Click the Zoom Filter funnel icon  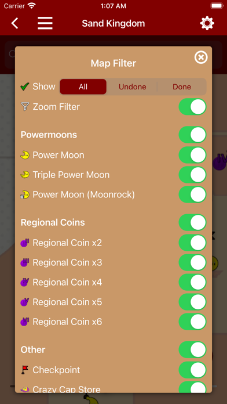click(x=25, y=107)
